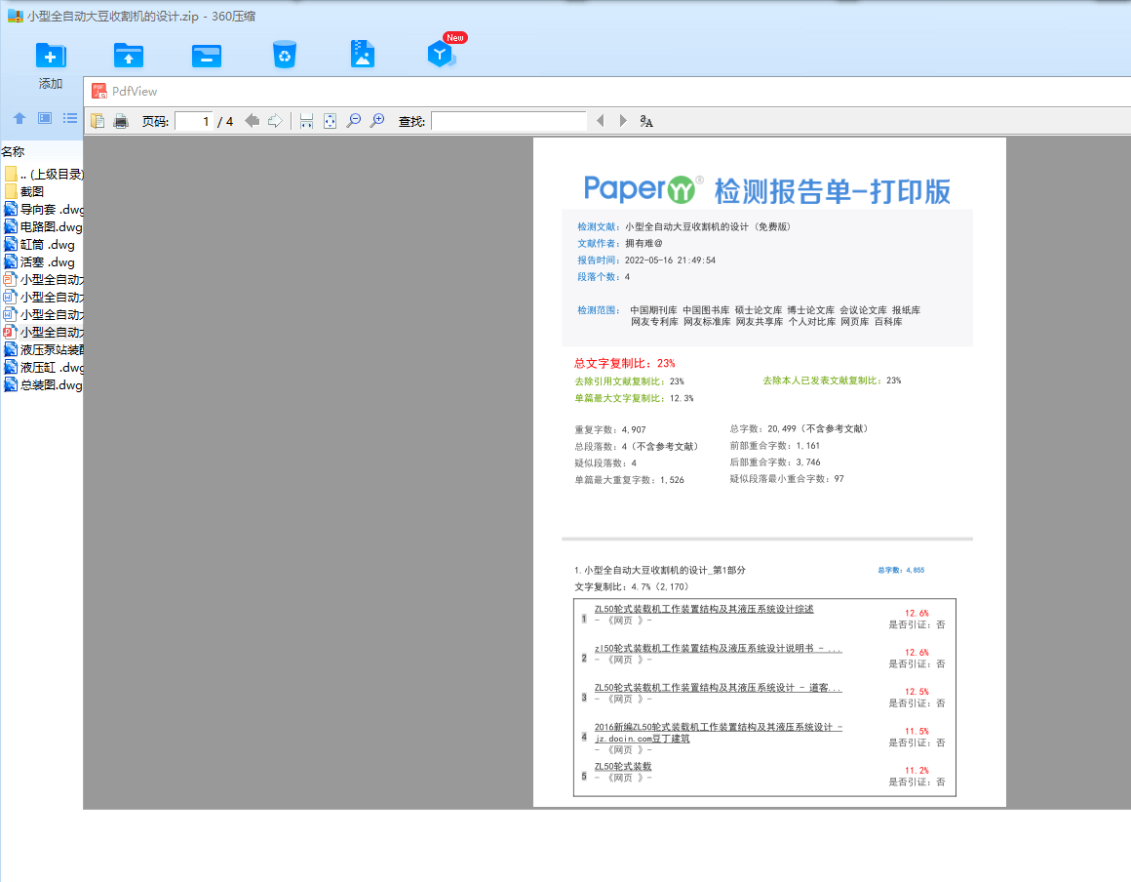Switch file list to list view

(x=70, y=118)
